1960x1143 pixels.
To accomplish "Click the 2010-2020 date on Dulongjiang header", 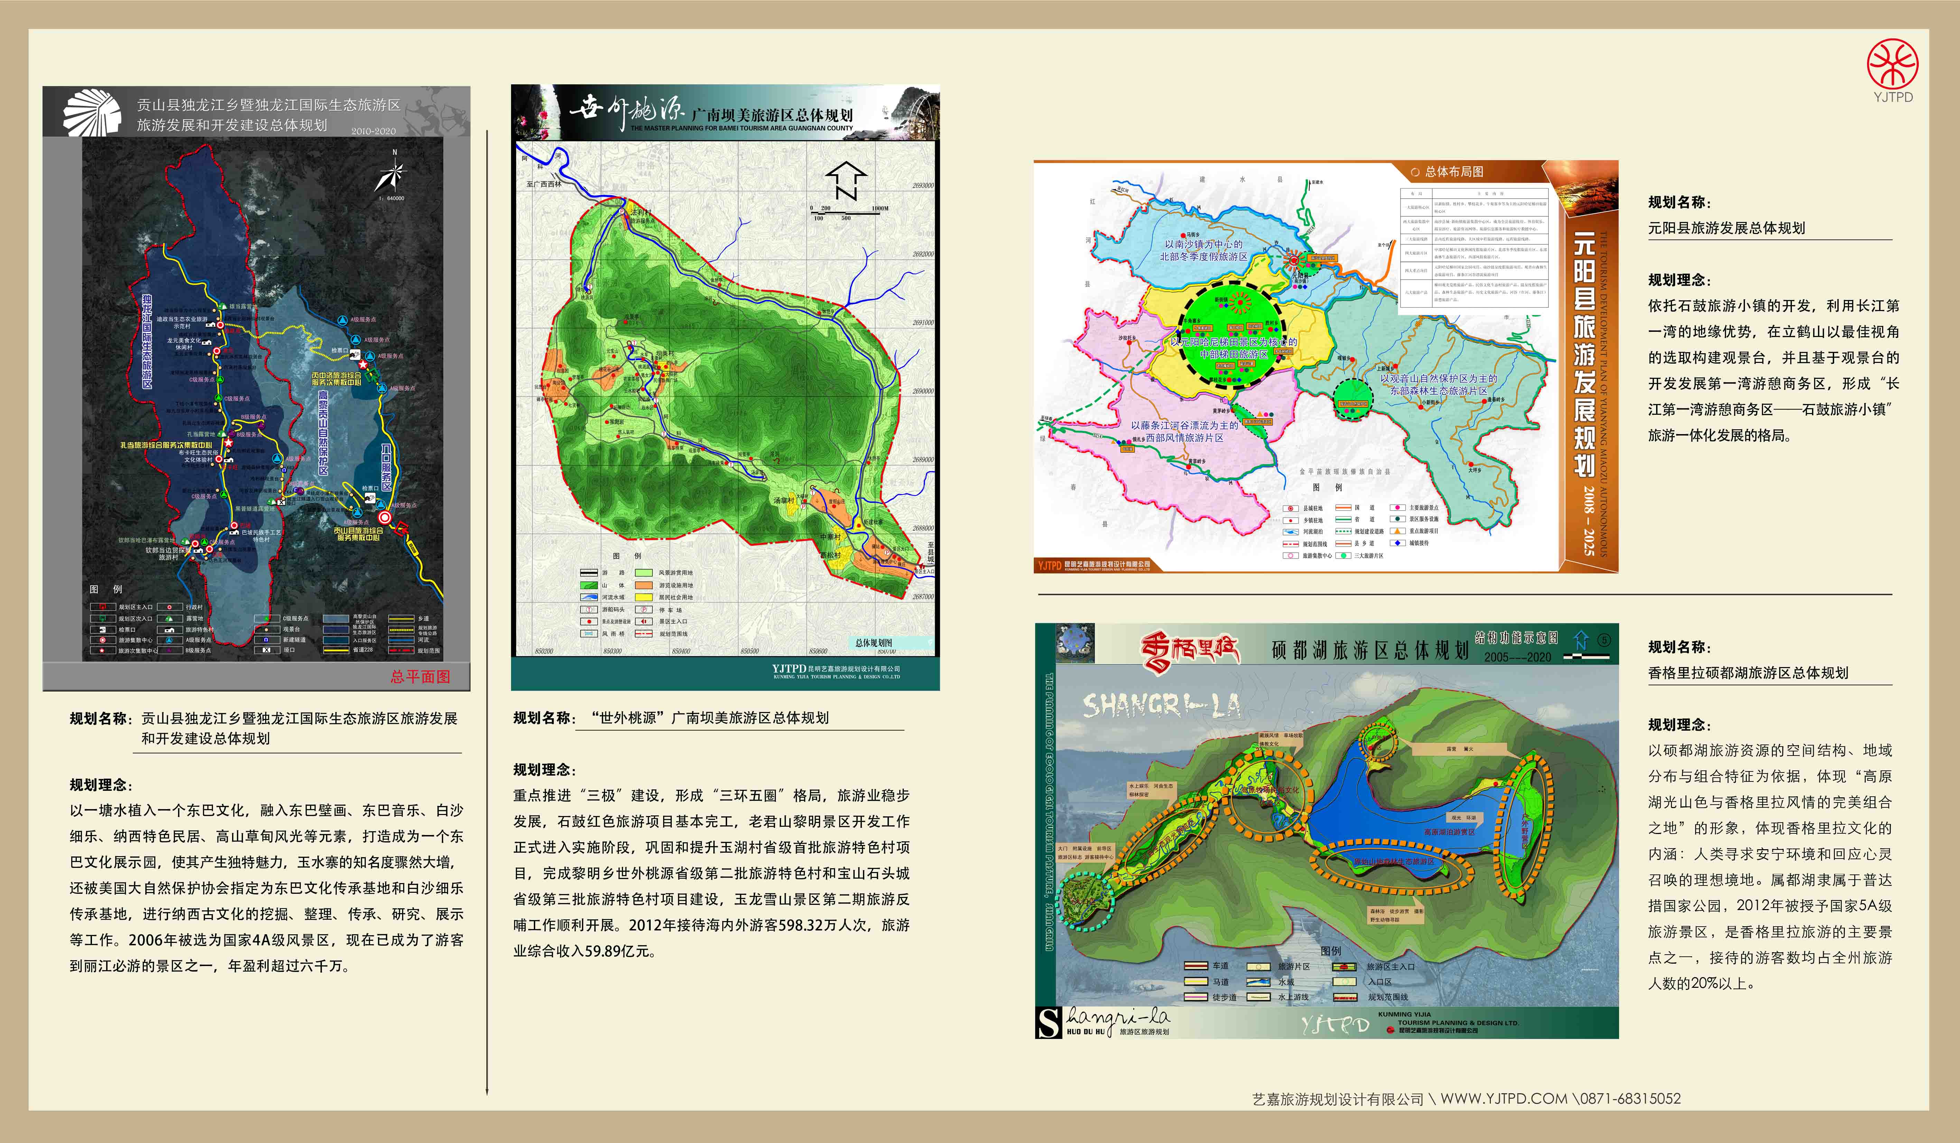I will click(x=373, y=131).
